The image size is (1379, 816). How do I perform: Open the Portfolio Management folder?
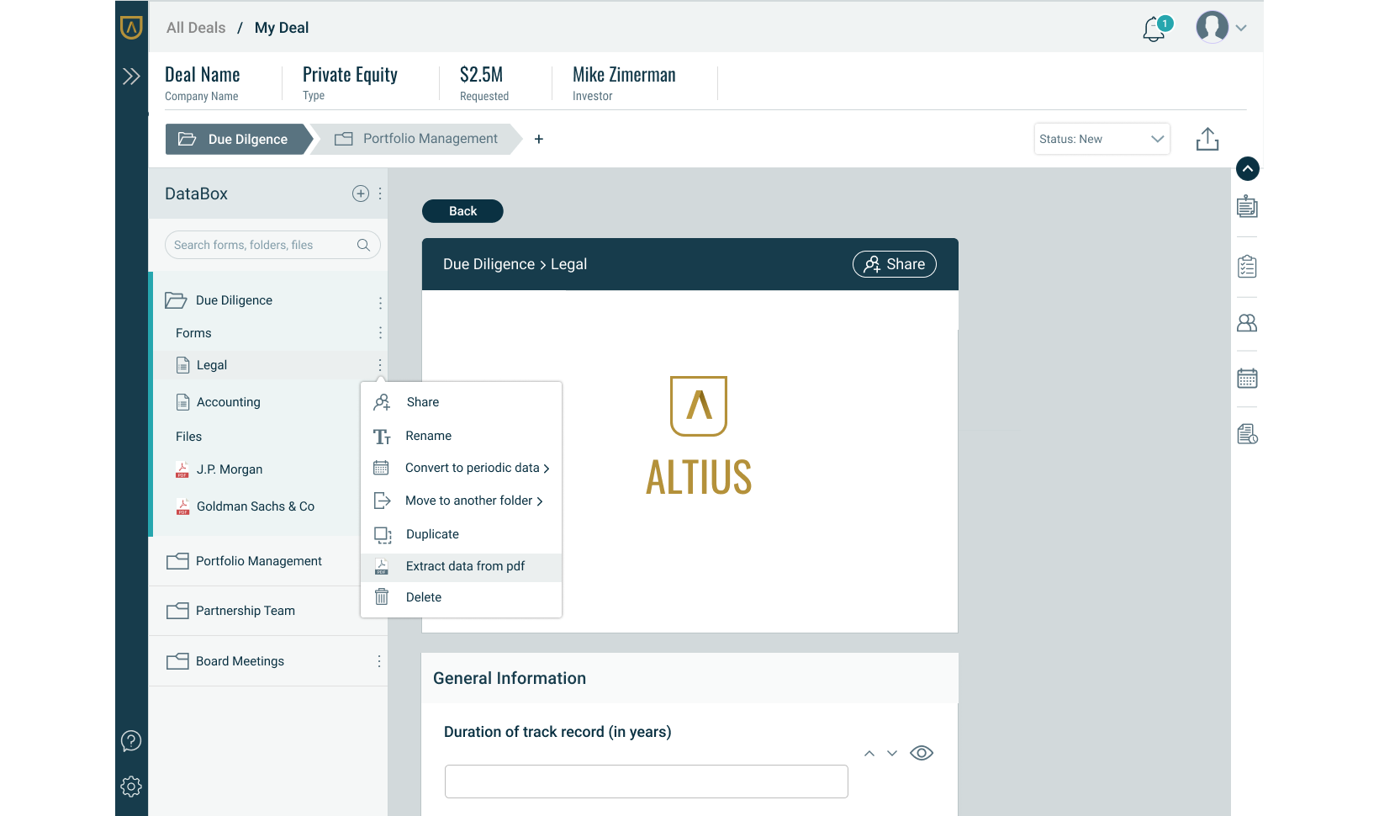tap(259, 561)
